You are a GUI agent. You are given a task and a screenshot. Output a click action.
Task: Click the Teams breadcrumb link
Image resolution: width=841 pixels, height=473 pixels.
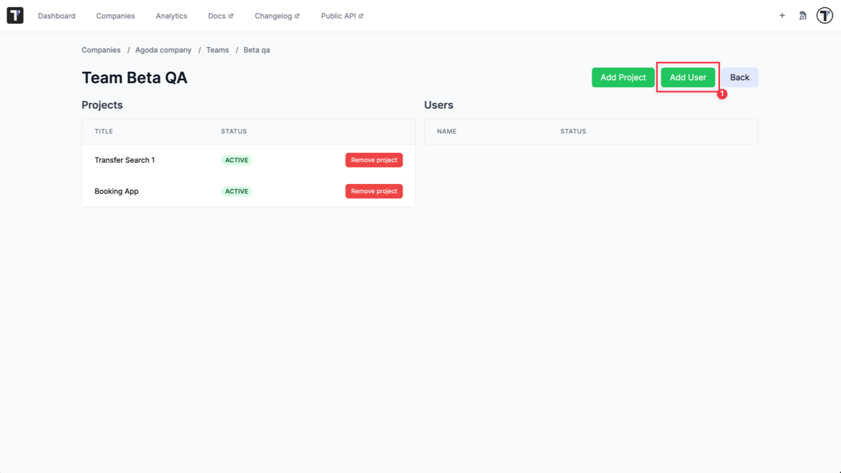(x=217, y=49)
